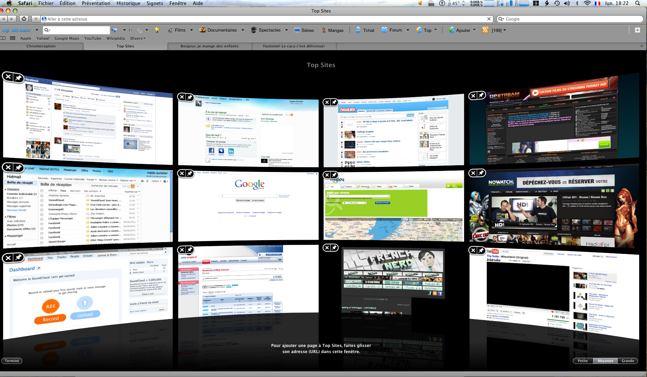The height and width of the screenshot is (377, 647).
Task: Click the lightbulb icon in toolbar
Action: (x=157, y=30)
